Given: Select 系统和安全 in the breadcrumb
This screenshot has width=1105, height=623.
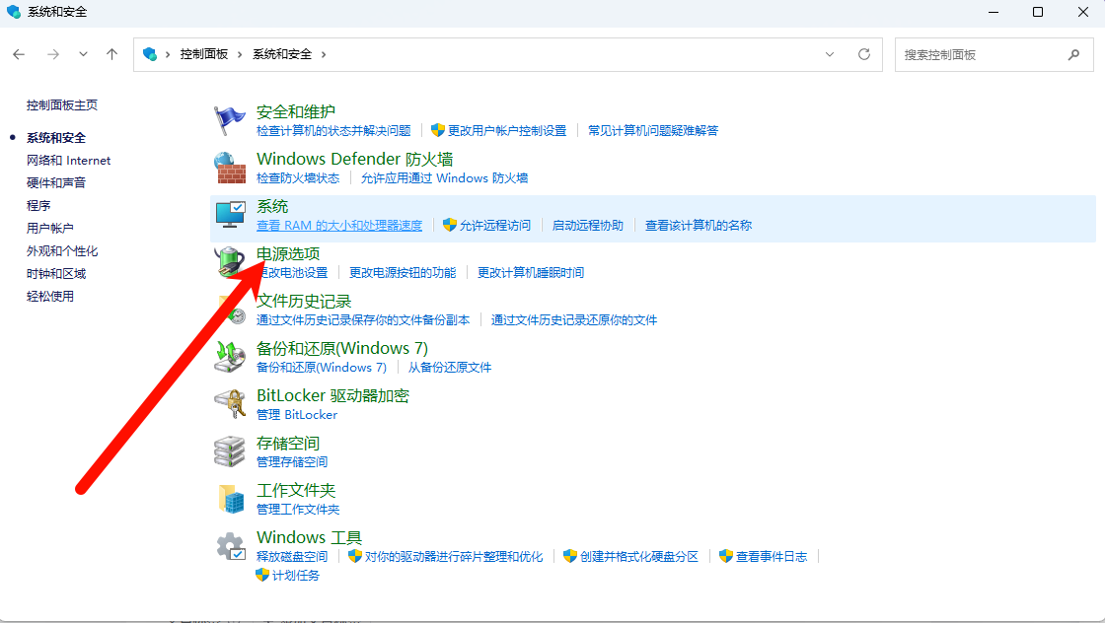Looking at the screenshot, I should coord(282,54).
